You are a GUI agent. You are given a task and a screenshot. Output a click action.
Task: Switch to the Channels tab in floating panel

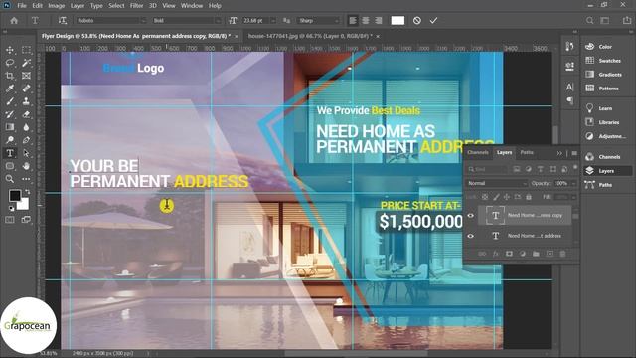tap(478, 152)
